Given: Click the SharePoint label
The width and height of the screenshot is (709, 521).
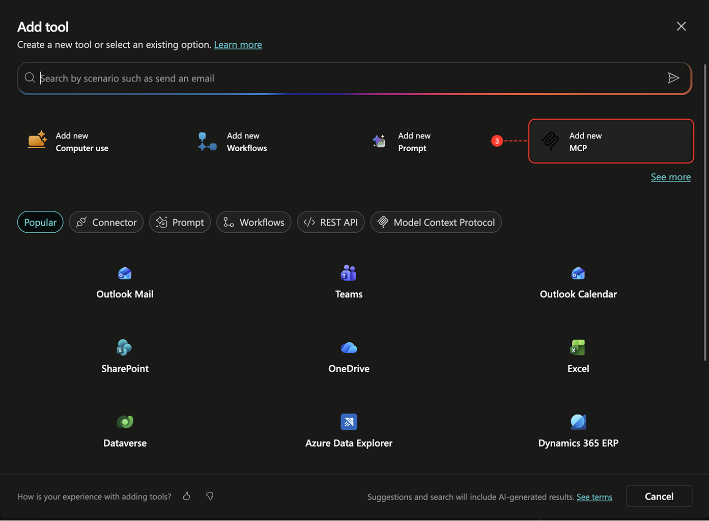Looking at the screenshot, I should (x=125, y=369).
